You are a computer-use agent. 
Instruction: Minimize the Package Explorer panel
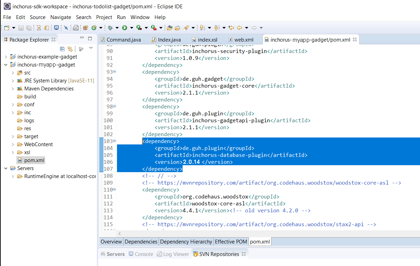click(x=82, y=38)
